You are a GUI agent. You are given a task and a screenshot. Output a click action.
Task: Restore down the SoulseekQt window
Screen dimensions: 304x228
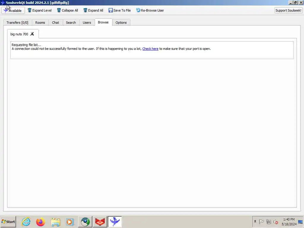click(295, 3)
